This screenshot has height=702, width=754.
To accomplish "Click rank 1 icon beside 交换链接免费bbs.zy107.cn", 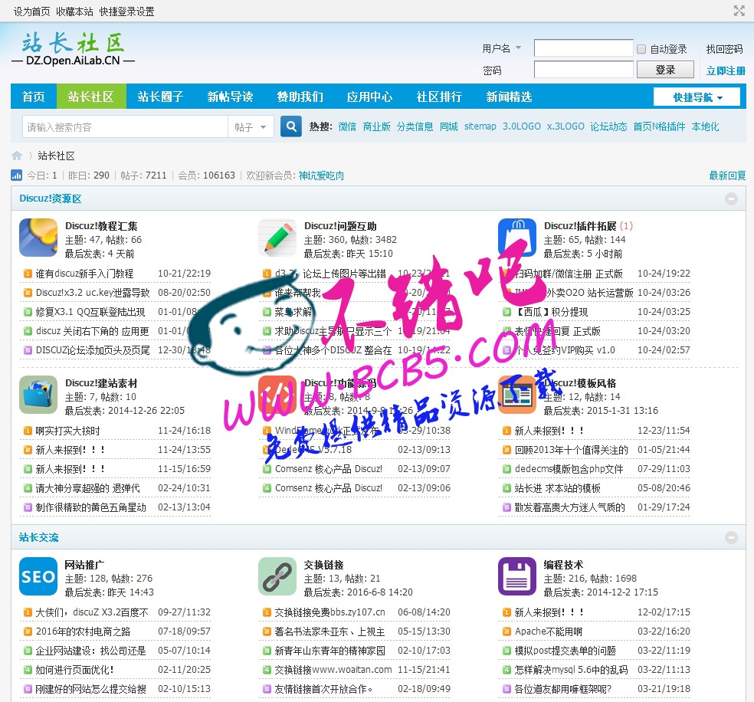I will 267,612.
